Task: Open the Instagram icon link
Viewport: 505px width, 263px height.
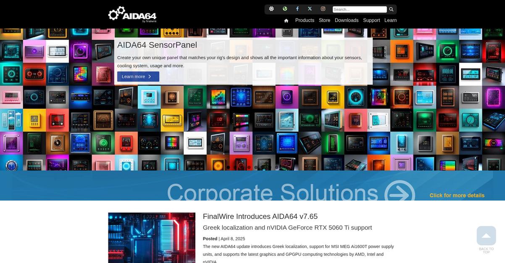Action: tap(323, 9)
